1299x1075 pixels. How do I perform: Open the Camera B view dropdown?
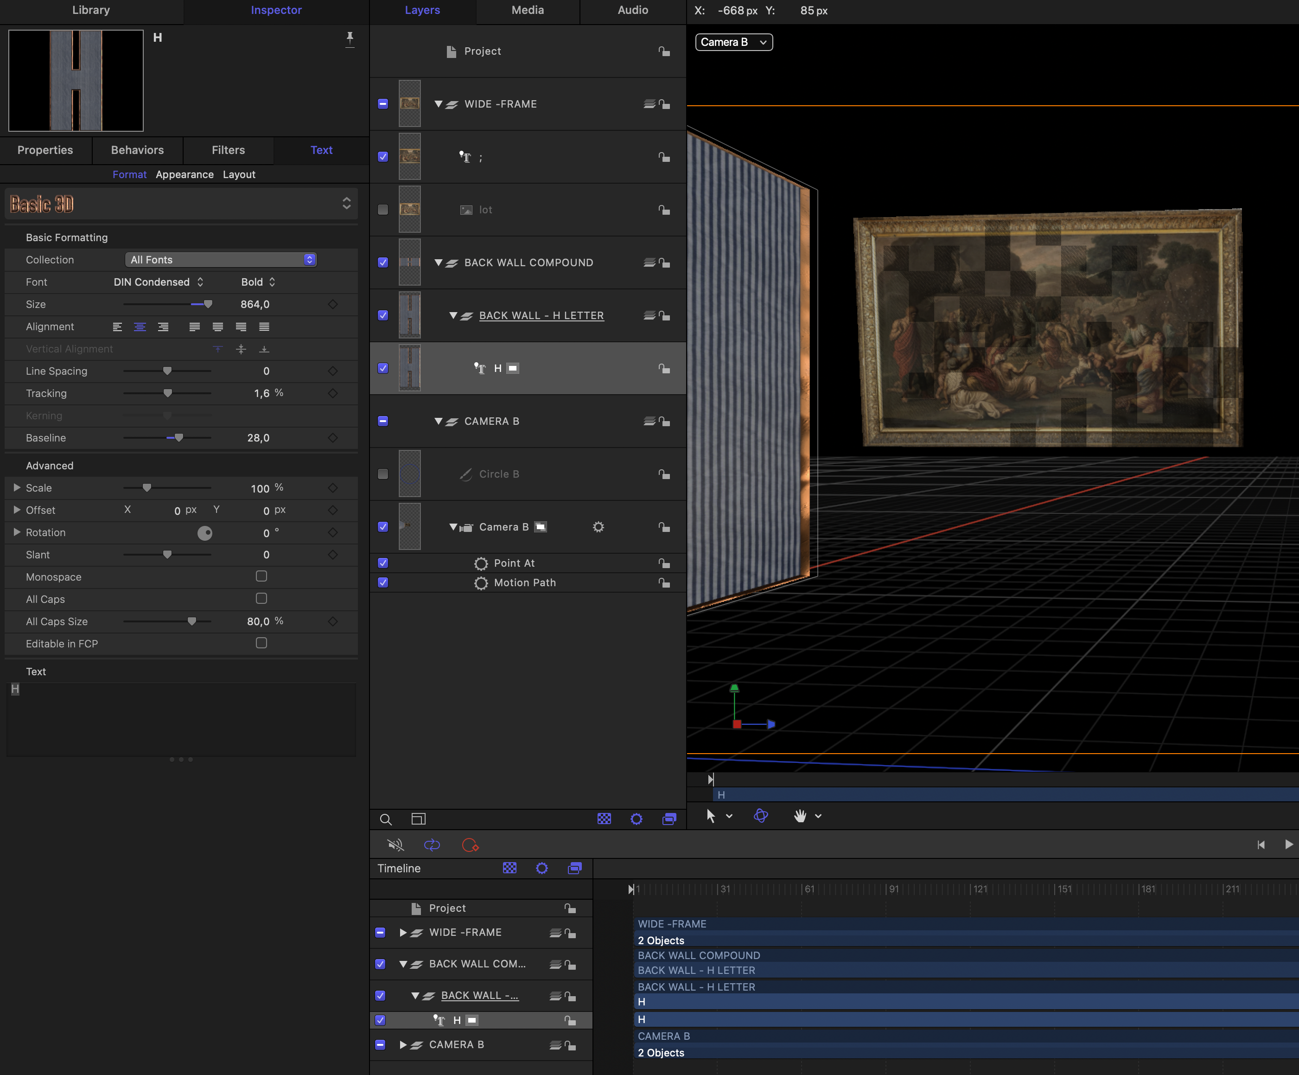pyautogui.click(x=733, y=42)
